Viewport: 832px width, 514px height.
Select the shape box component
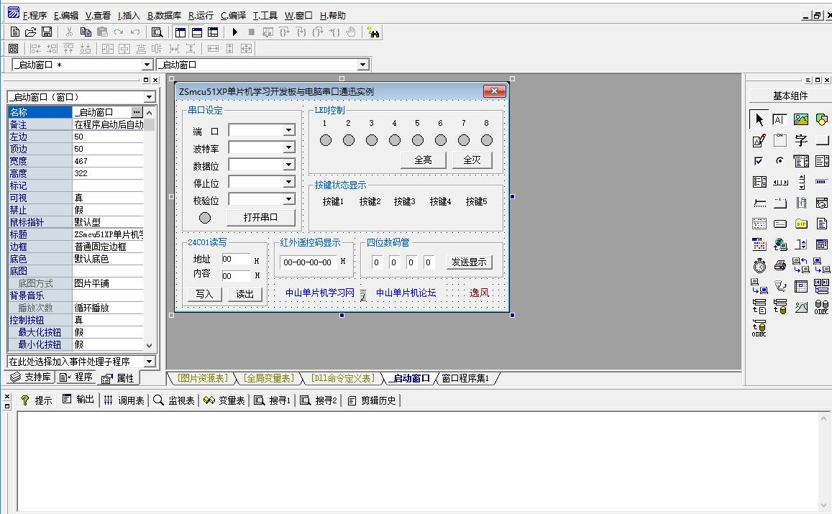click(x=821, y=119)
